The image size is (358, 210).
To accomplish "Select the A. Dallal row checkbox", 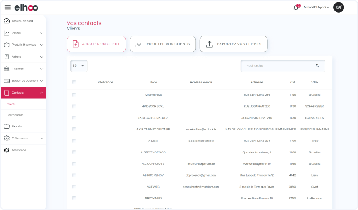I will pyautogui.click(x=74, y=141).
